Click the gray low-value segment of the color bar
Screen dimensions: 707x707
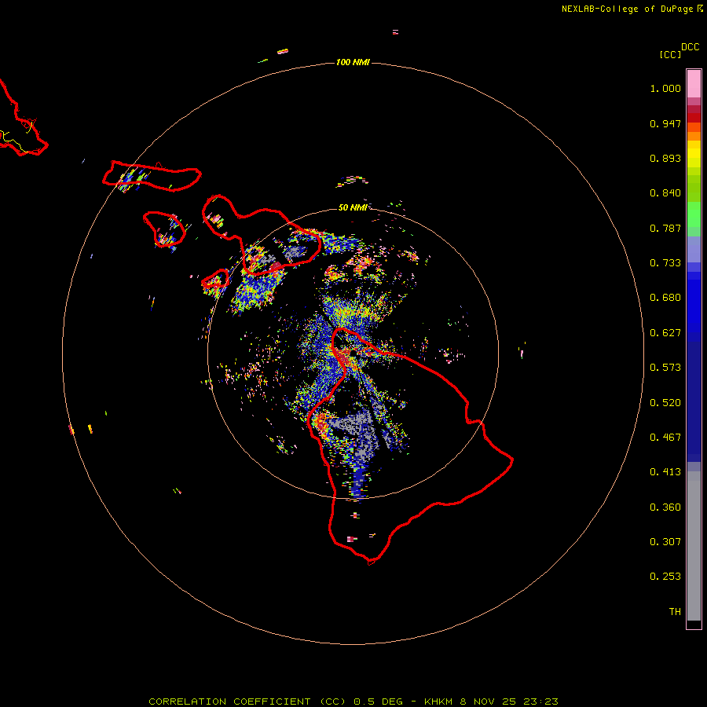click(694, 546)
